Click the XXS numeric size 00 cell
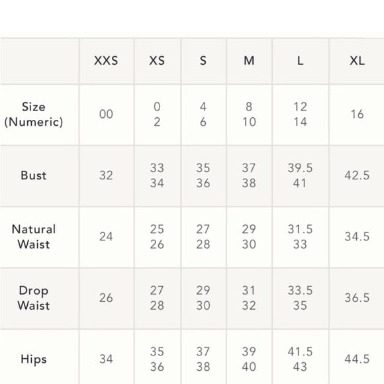 pos(106,114)
